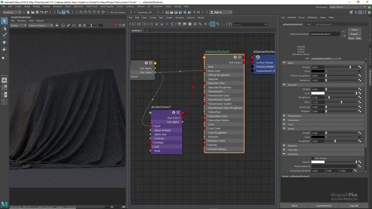Click the Redo arrow icon

46,12
